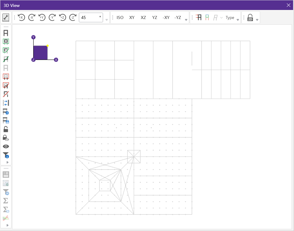Click the rotation angle field showing 45
294x231 pixels.
click(90, 17)
